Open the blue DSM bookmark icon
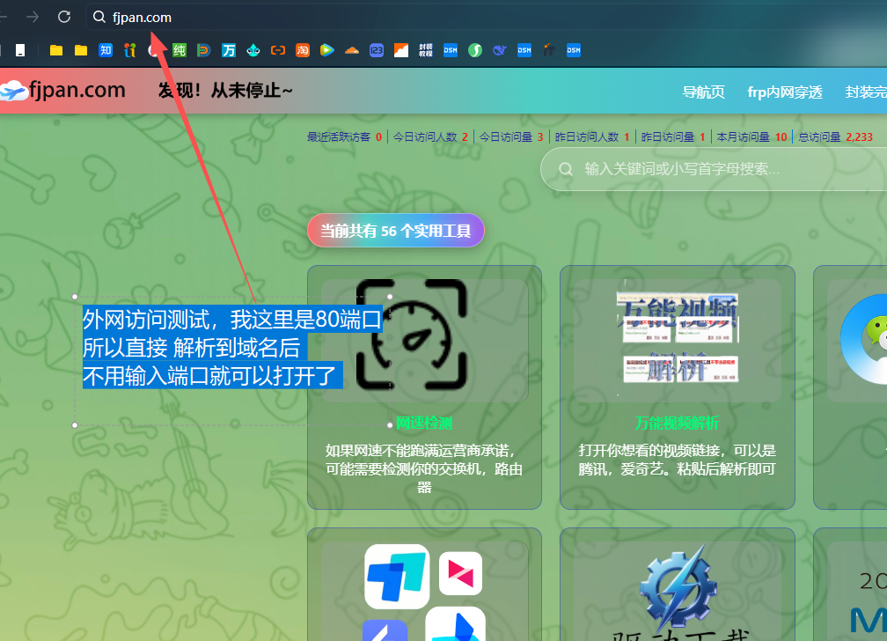The width and height of the screenshot is (887, 641). (x=450, y=50)
